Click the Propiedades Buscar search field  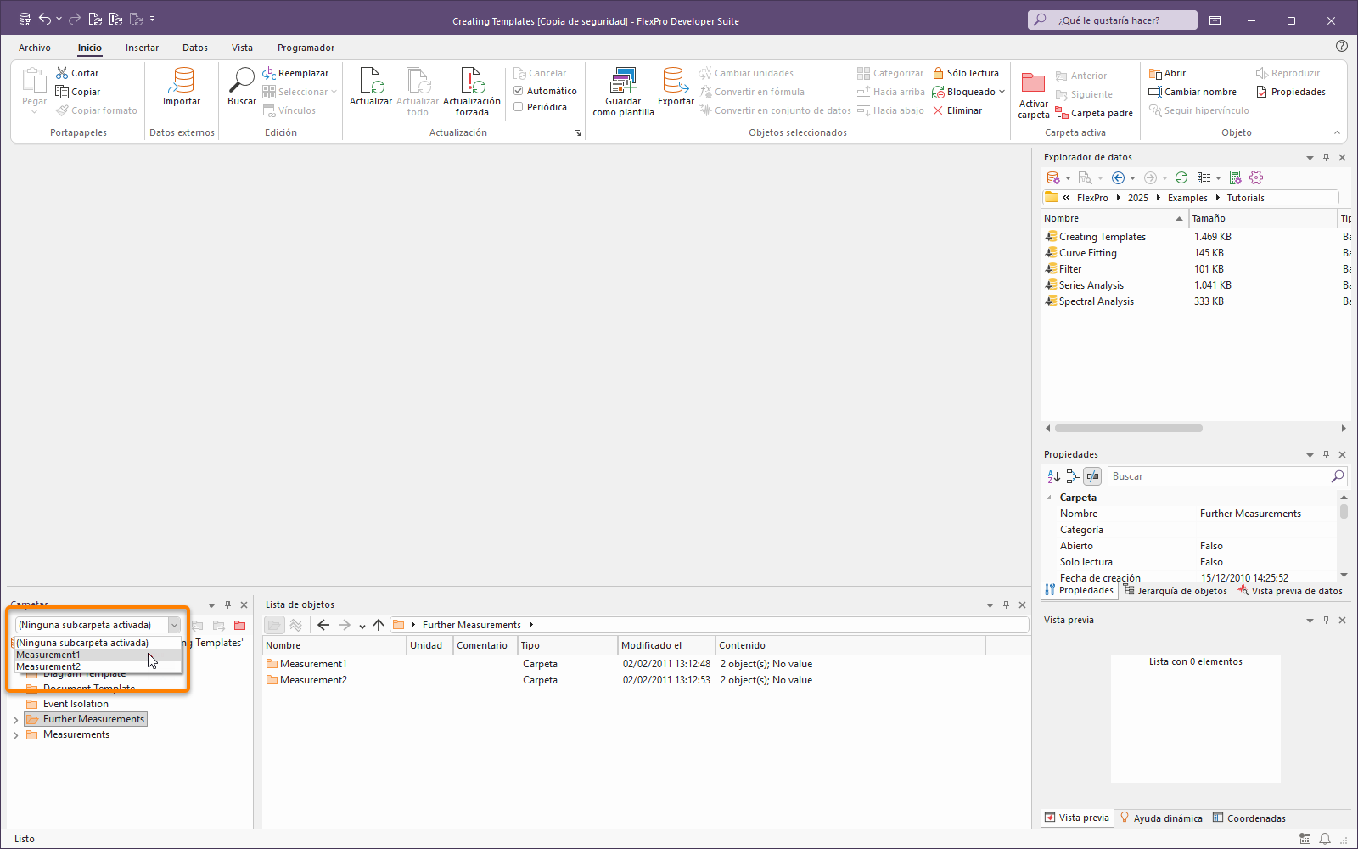[1219, 476]
